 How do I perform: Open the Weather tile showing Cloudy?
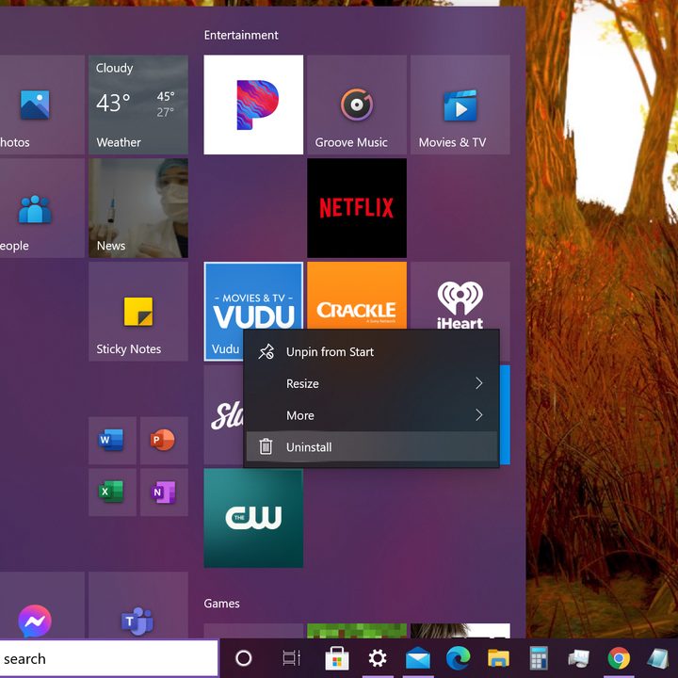(138, 105)
